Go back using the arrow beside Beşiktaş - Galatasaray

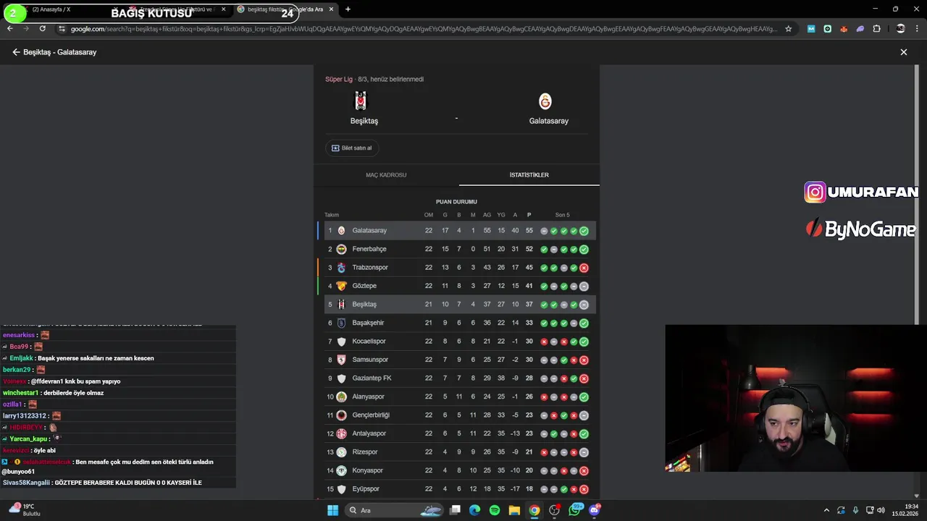coord(16,52)
